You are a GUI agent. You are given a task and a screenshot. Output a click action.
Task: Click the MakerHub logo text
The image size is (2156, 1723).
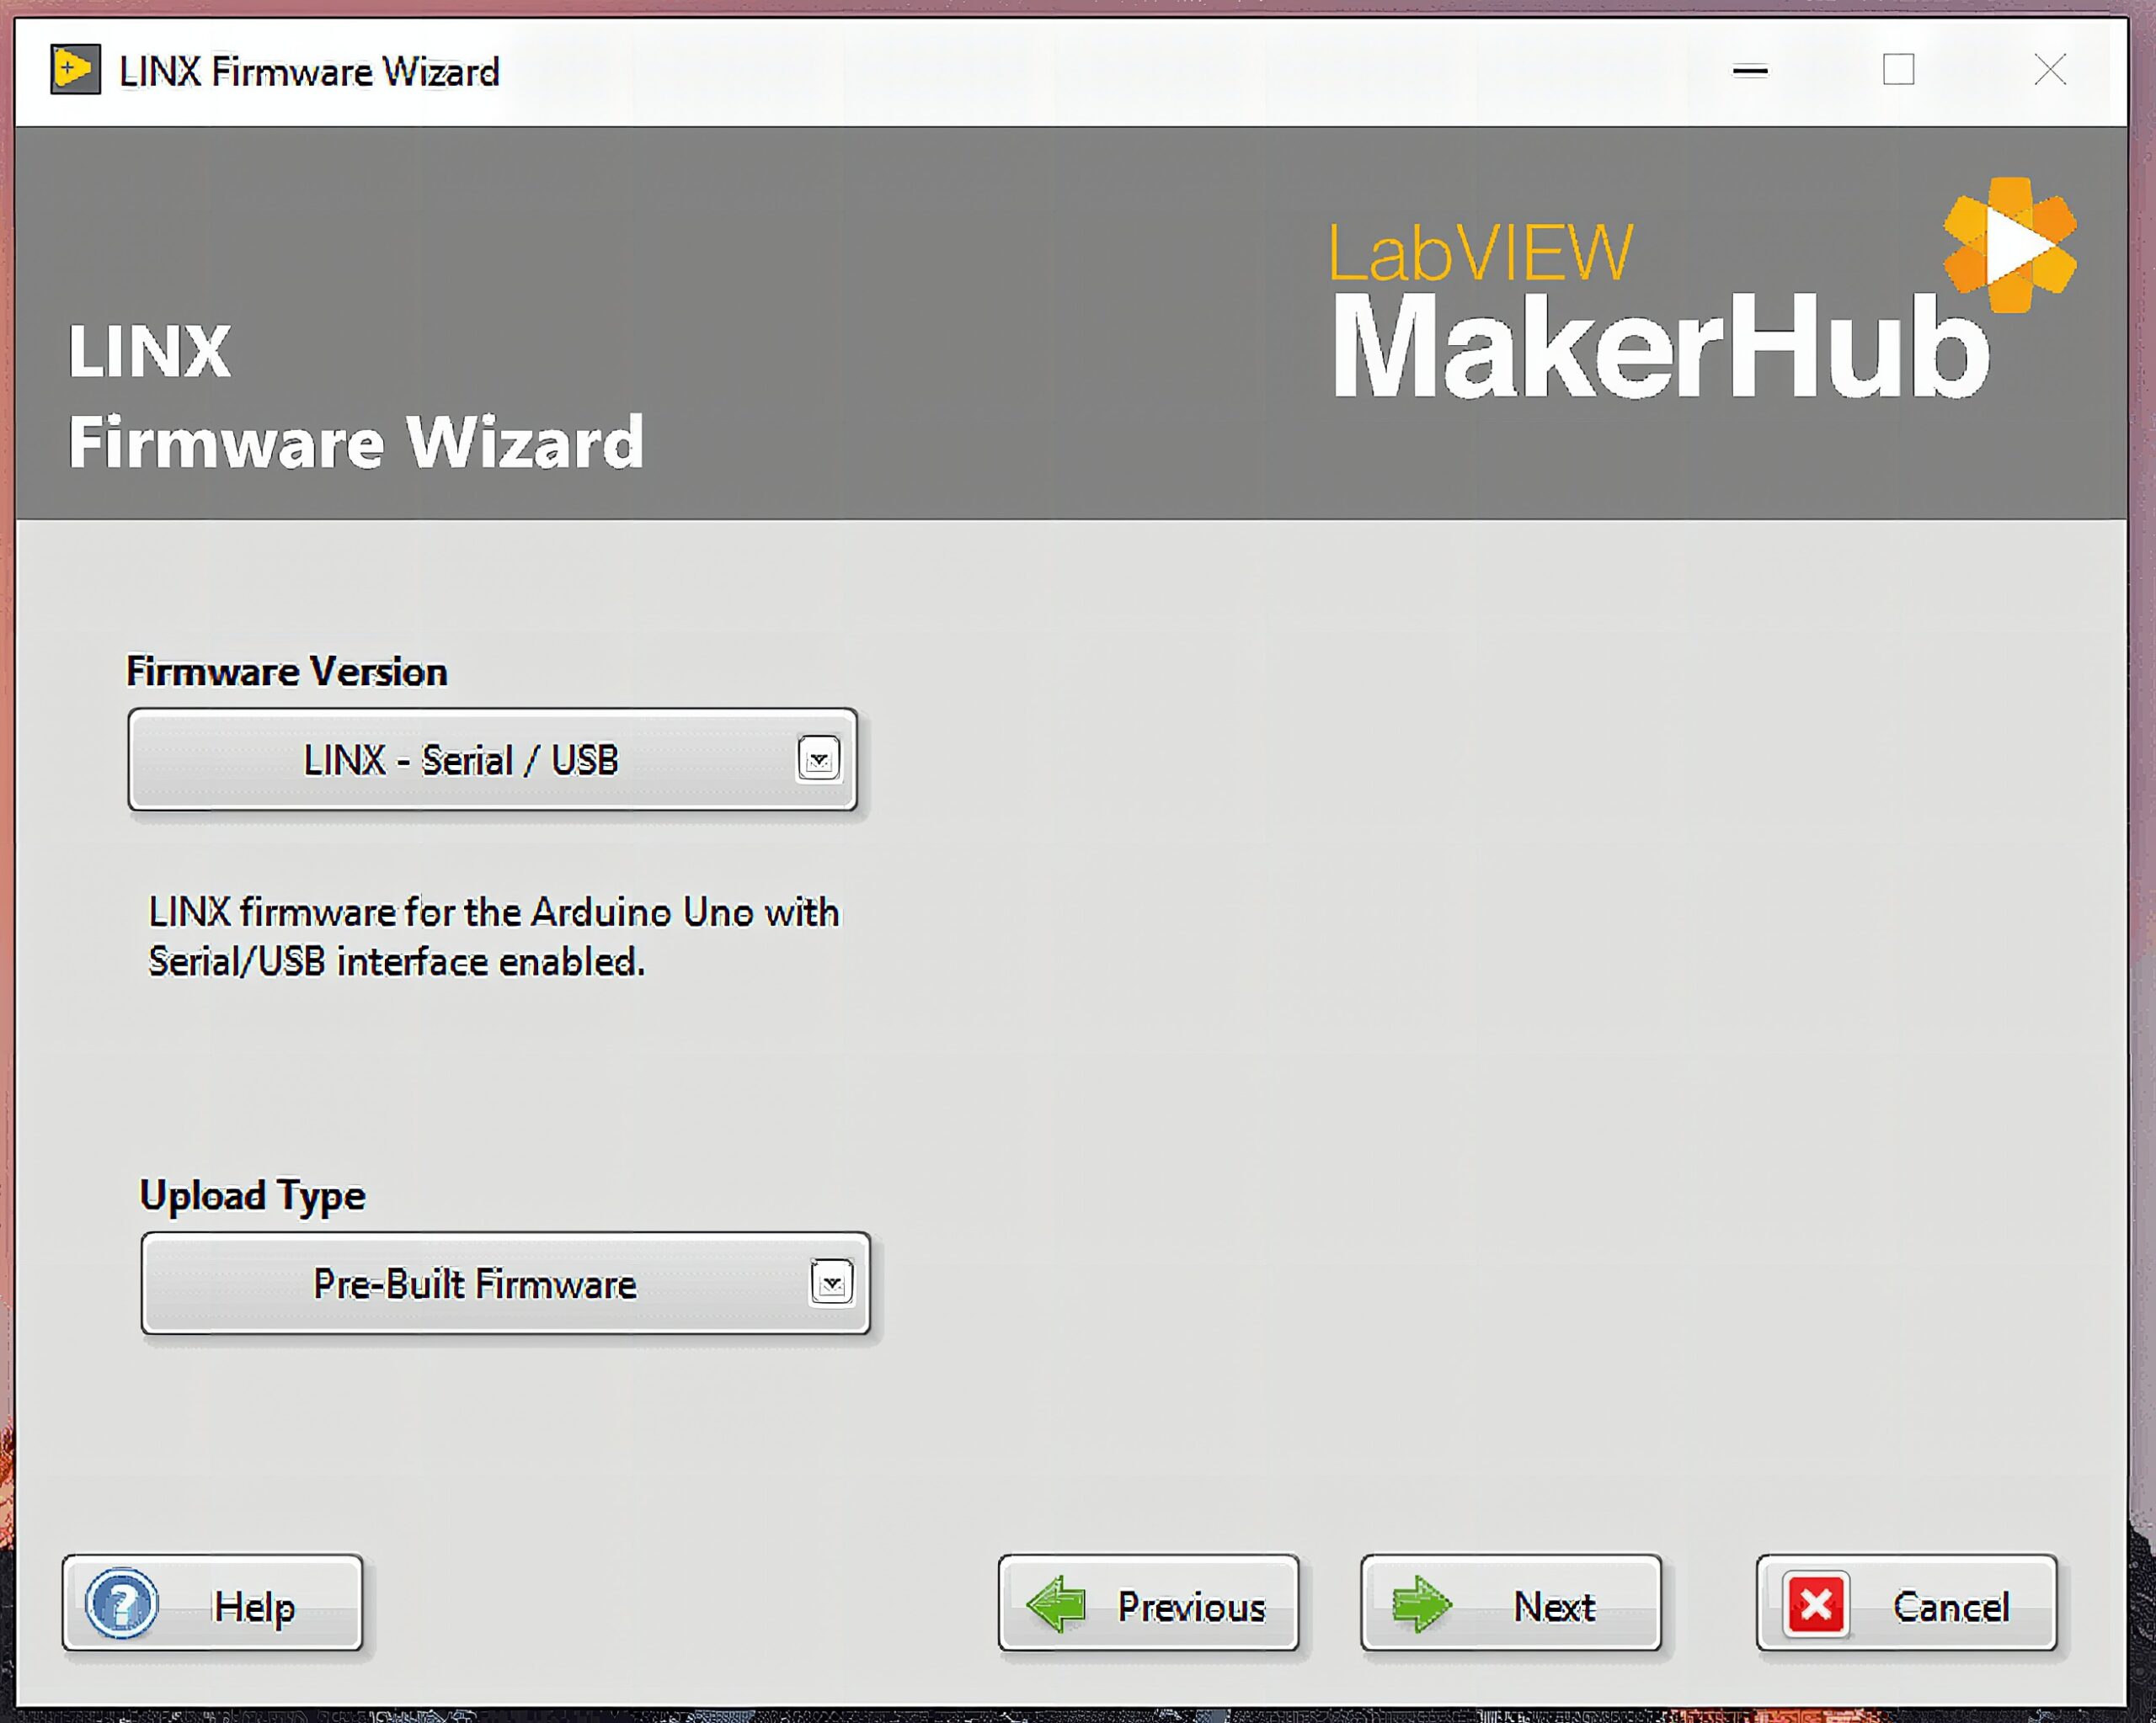1661,346
